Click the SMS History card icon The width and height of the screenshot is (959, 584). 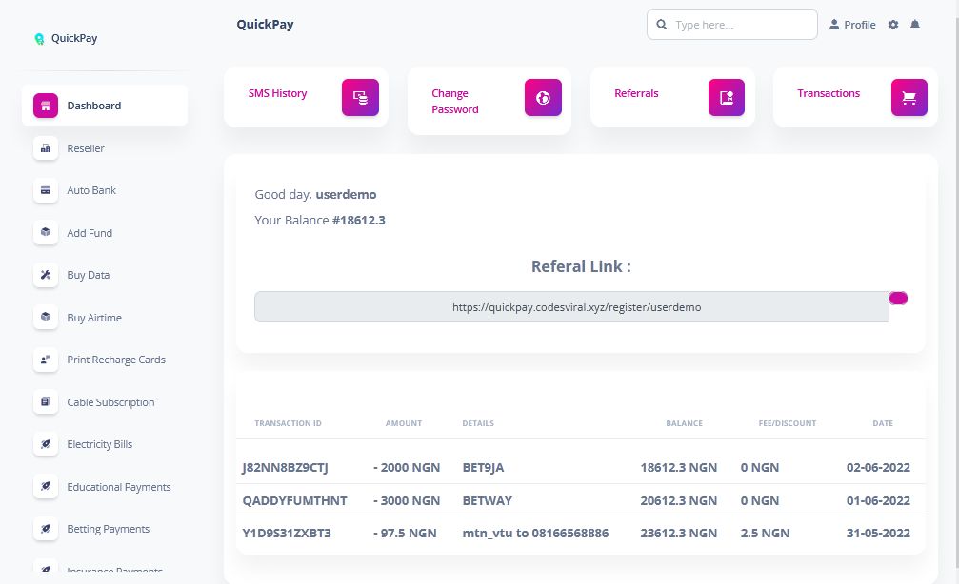[360, 97]
